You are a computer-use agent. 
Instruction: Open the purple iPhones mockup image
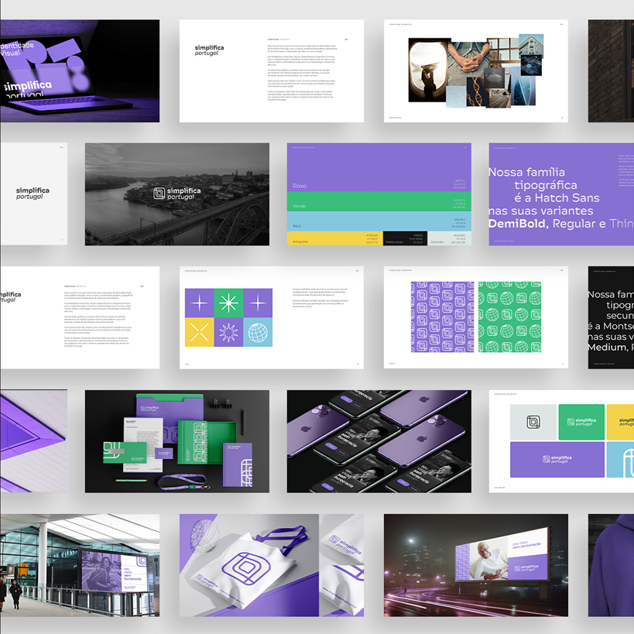pyautogui.click(x=379, y=441)
